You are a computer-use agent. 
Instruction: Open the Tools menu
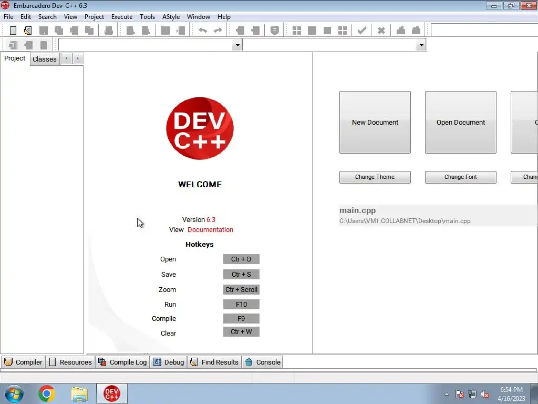click(x=148, y=17)
